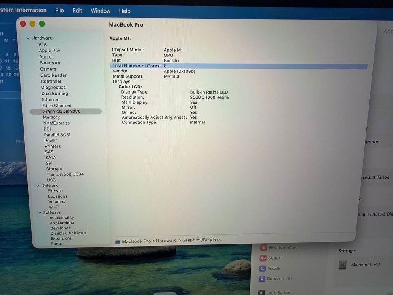Open the System Information app menu
The width and height of the screenshot is (393, 295).
tap(23, 10)
